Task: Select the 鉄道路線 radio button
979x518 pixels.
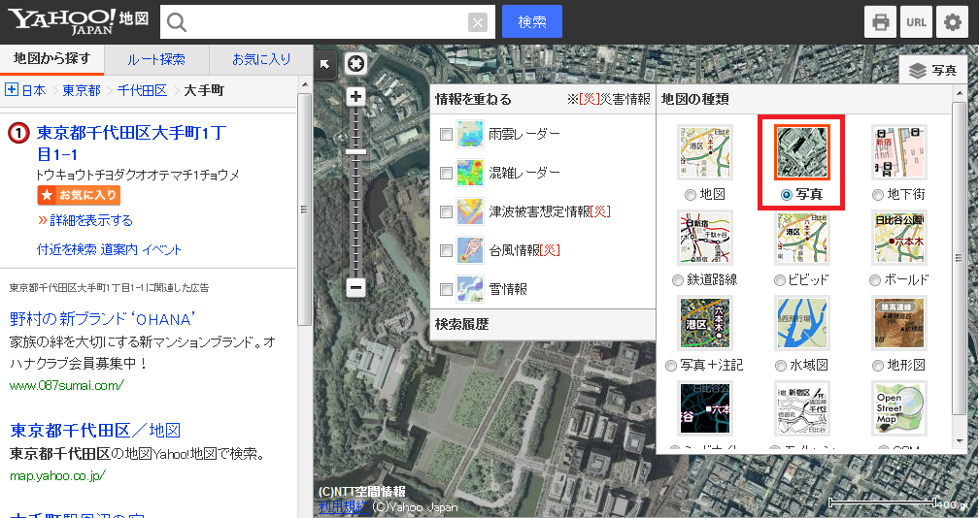Action: click(678, 280)
